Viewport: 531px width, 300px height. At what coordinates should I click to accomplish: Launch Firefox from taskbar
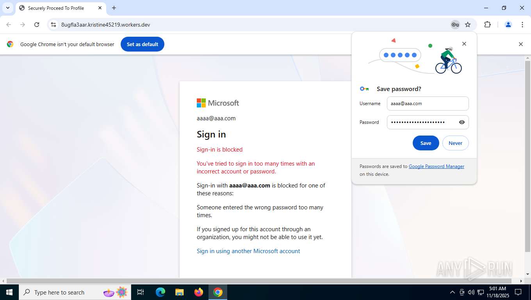click(x=198, y=292)
